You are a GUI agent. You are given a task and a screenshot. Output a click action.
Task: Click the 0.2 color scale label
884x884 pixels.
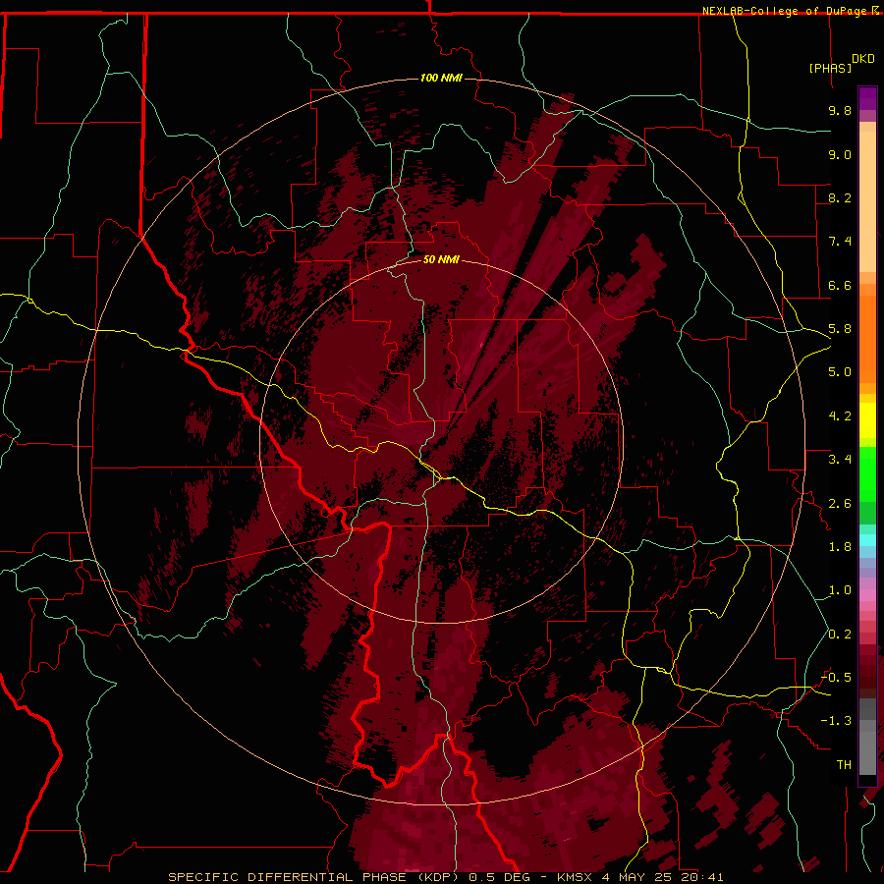pos(840,635)
